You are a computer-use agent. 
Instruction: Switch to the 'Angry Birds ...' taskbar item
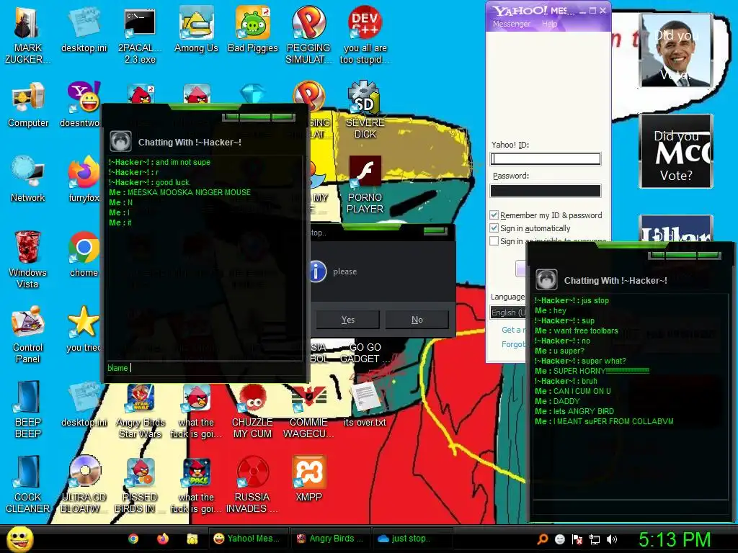(329, 539)
